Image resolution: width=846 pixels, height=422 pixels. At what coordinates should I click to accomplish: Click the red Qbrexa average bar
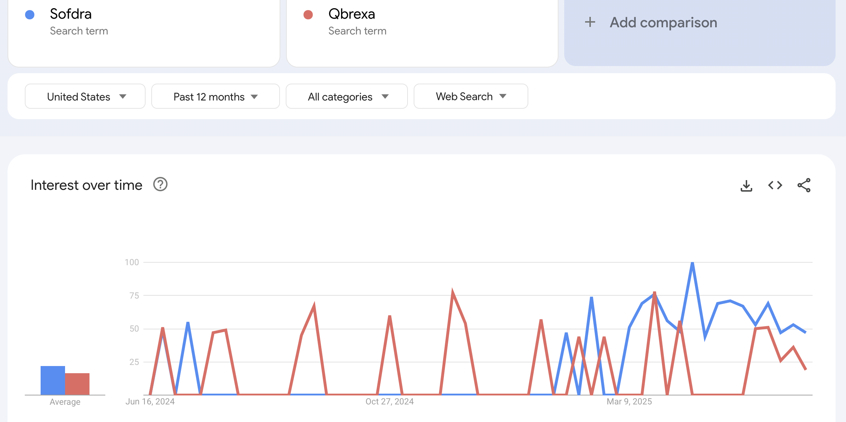pyautogui.click(x=78, y=384)
